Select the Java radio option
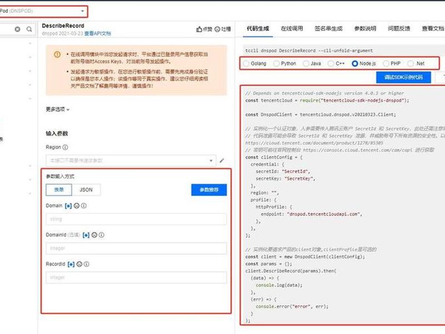The width and height of the screenshot is (445, 334). point(306,63)
